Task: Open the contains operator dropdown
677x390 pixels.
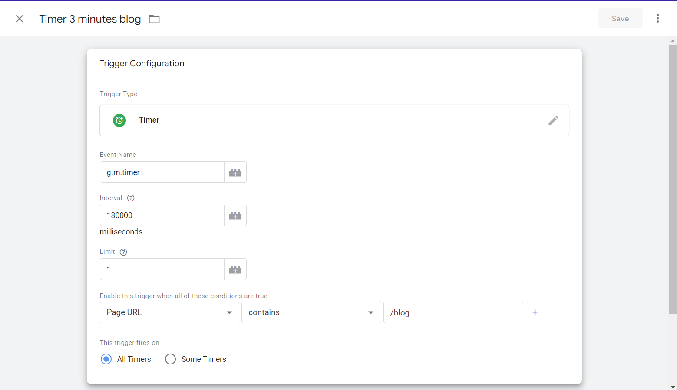Action: pos(311,312)
